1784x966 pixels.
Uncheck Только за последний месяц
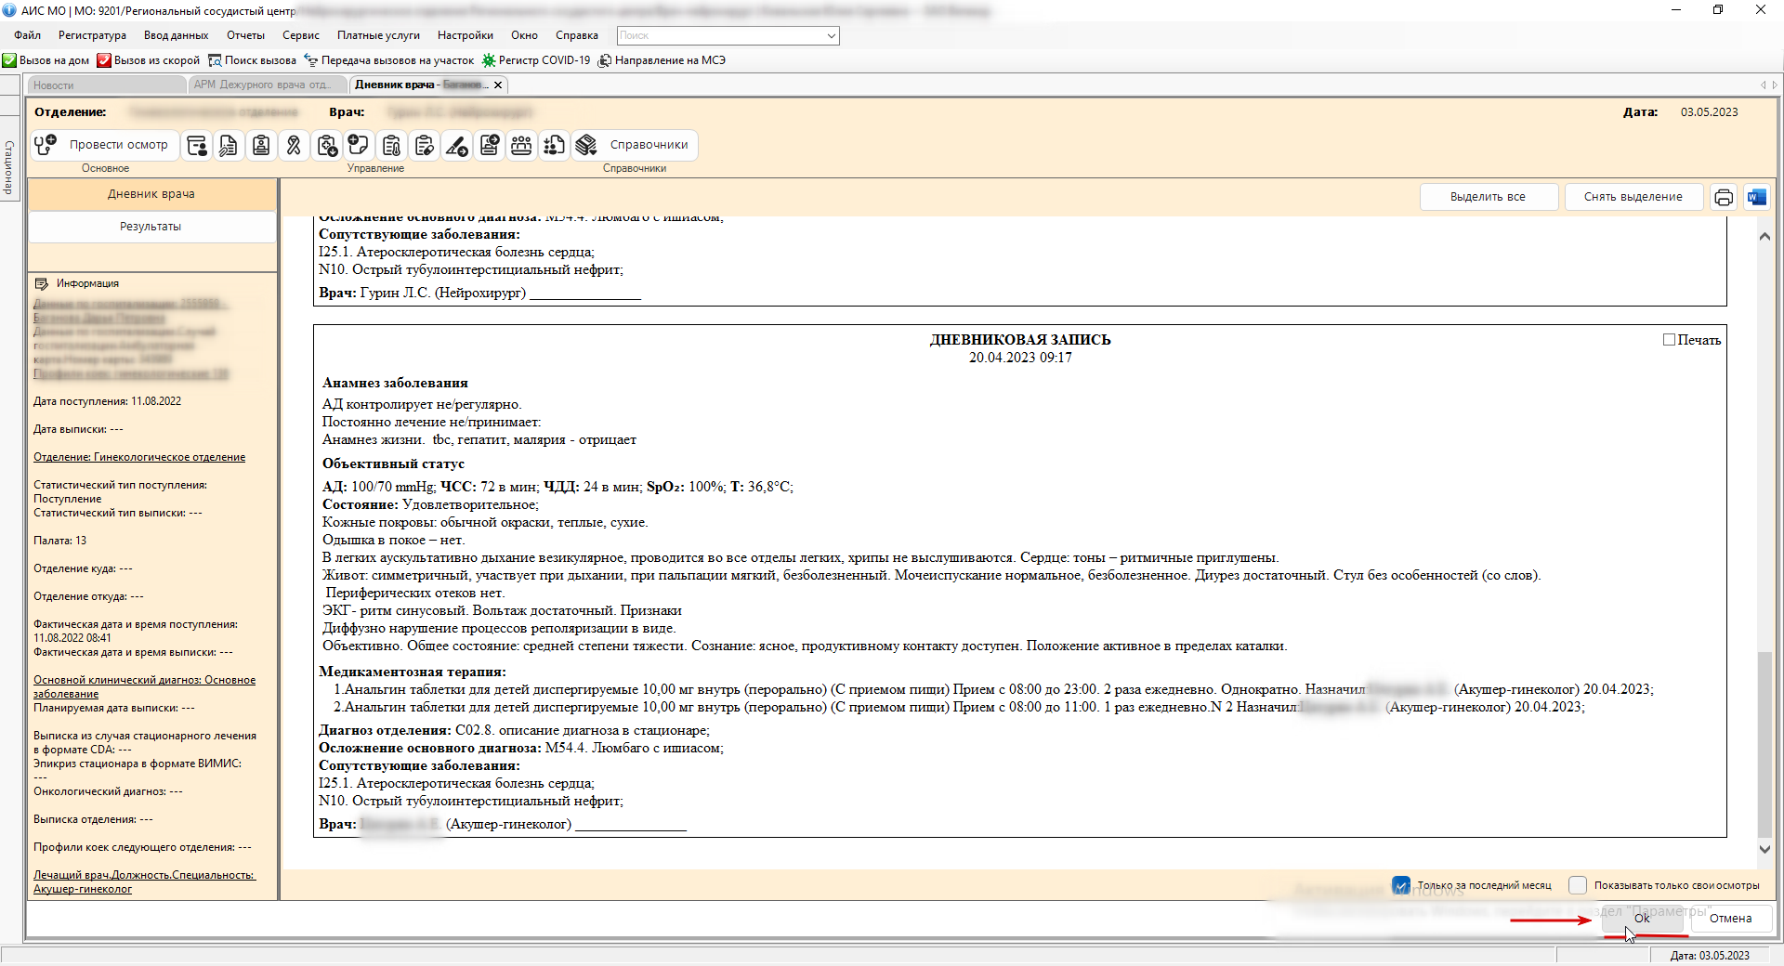pyautogui.click(x=1401, y=885)
